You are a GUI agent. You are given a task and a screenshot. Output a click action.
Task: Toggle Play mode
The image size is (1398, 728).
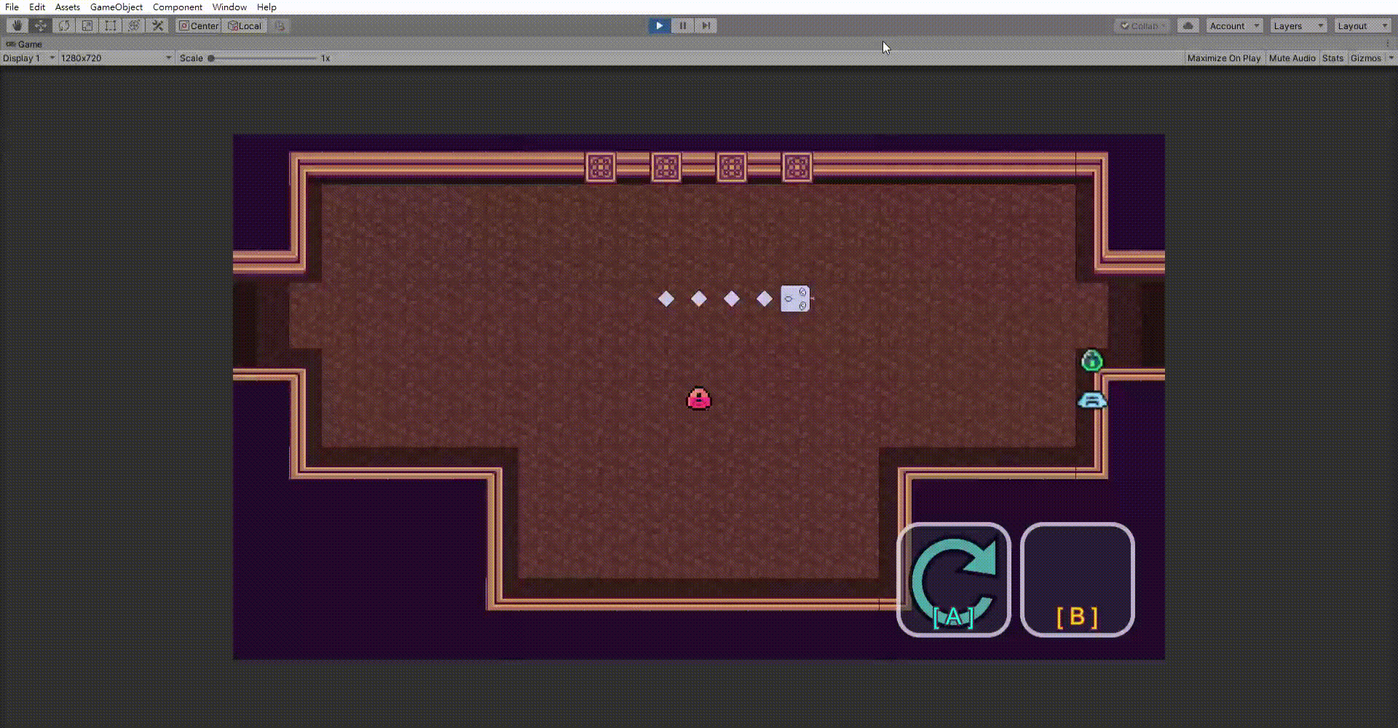tap(659, 25)
